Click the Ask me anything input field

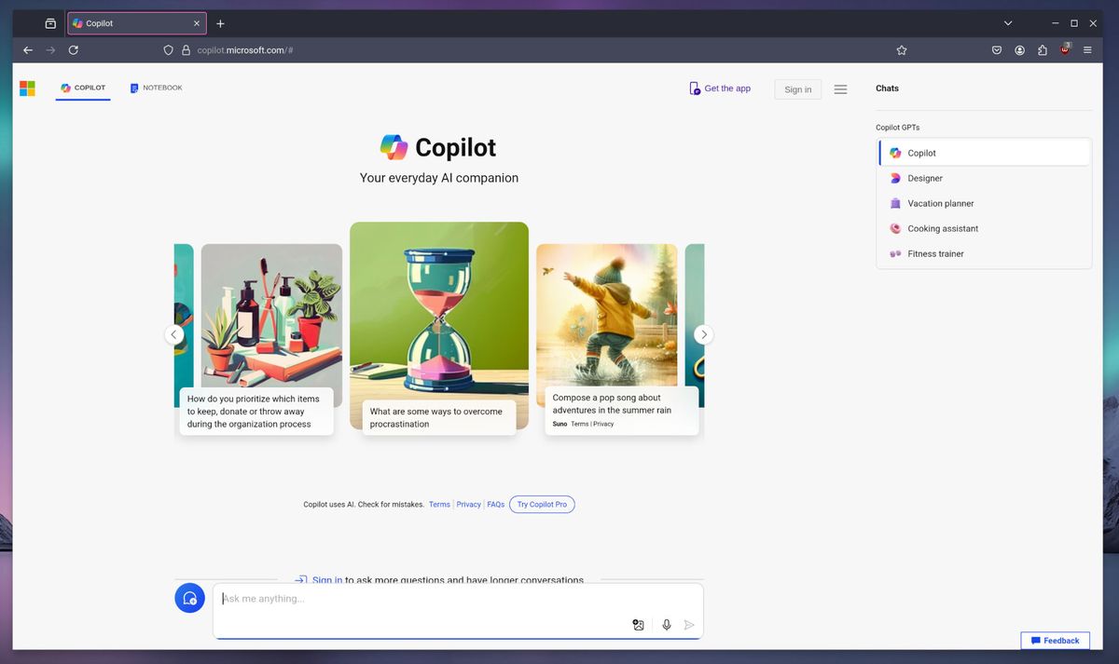(373, 599)
